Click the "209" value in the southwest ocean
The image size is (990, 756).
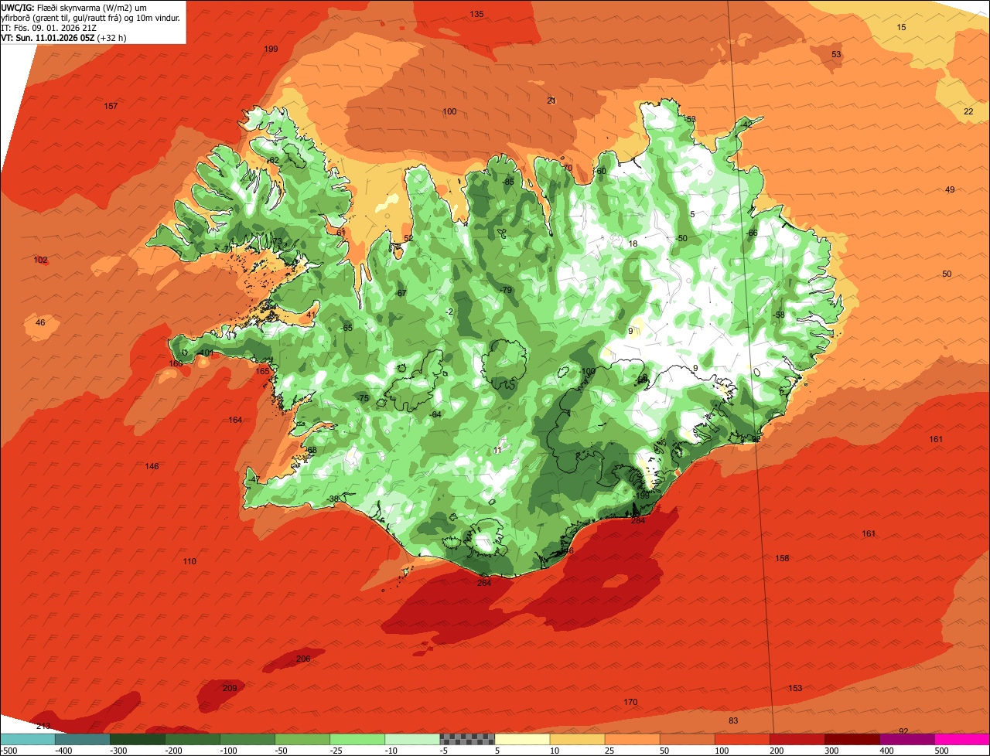pyautogui.click(x=230, y=688)
